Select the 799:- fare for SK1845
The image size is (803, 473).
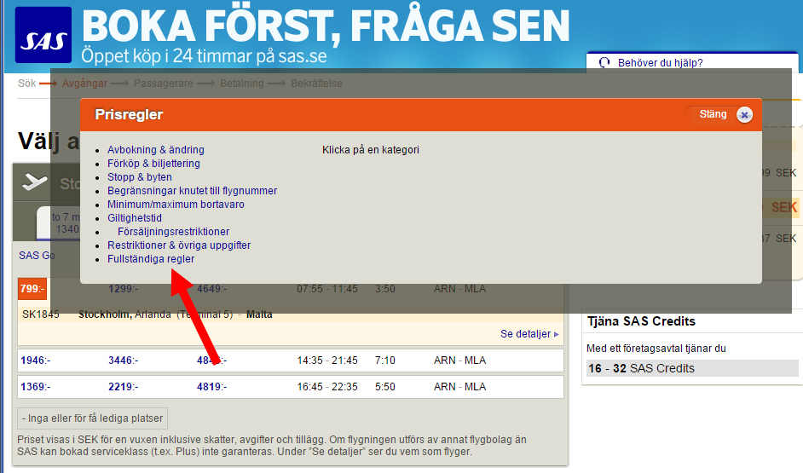pos(32,289)
